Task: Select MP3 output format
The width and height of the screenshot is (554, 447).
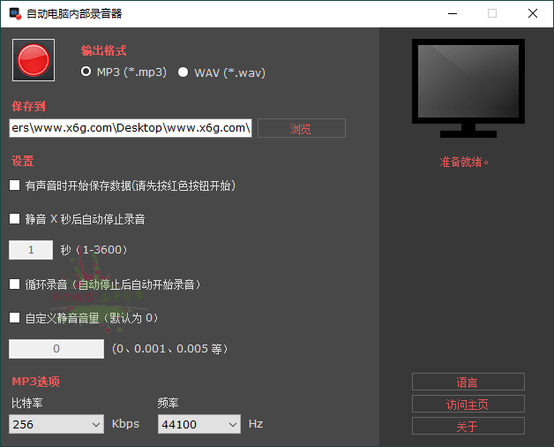Action: click(86, 72)
